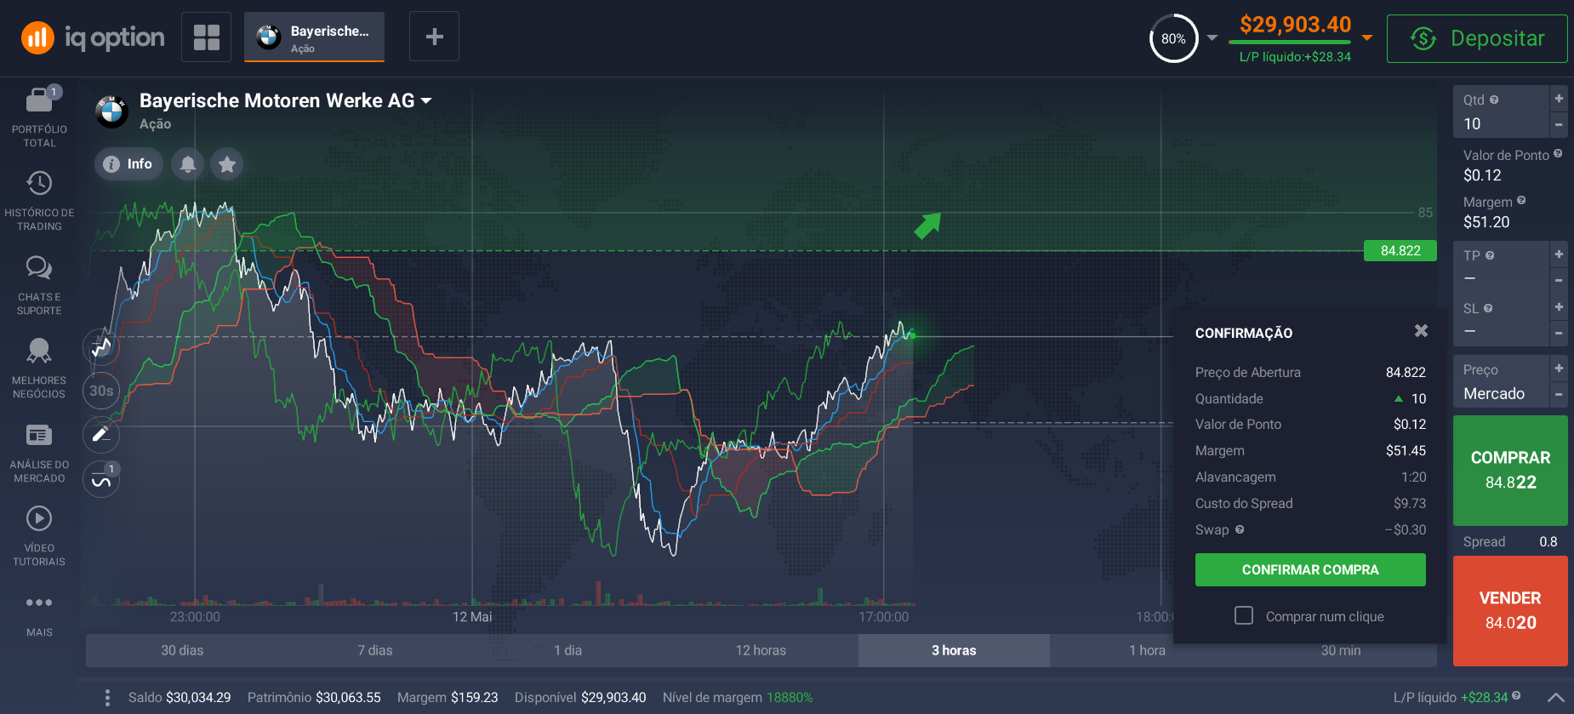Close the Confirmação dialog
This screenshot has height=714, width=1574.
pyautogui.click(x=1421, y=331)
